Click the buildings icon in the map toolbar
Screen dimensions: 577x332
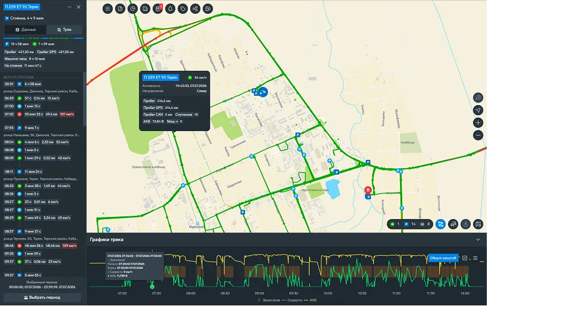(145, 9)
